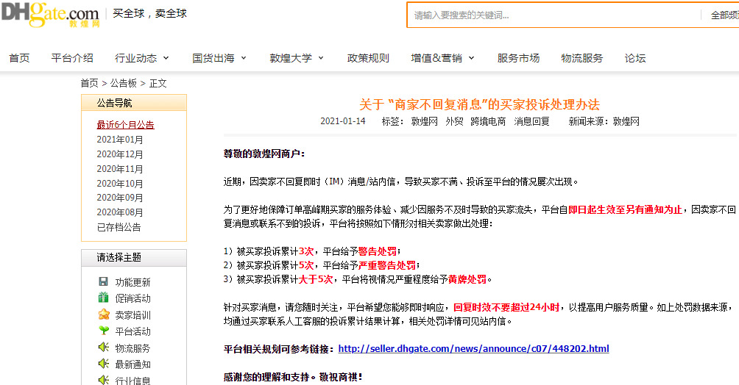Open the 最近6个月公告 link
Viewport: 739px width, 385px height.
[x=125, y=125]
